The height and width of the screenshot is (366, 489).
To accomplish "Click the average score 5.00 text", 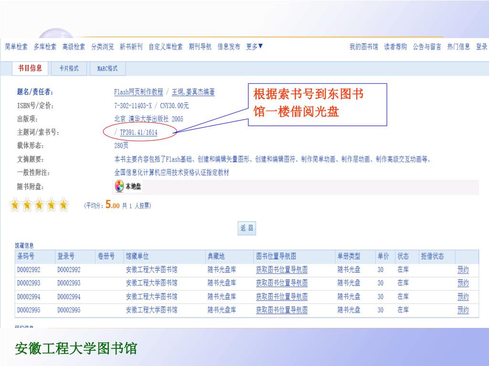I will (x=113, y=204).
